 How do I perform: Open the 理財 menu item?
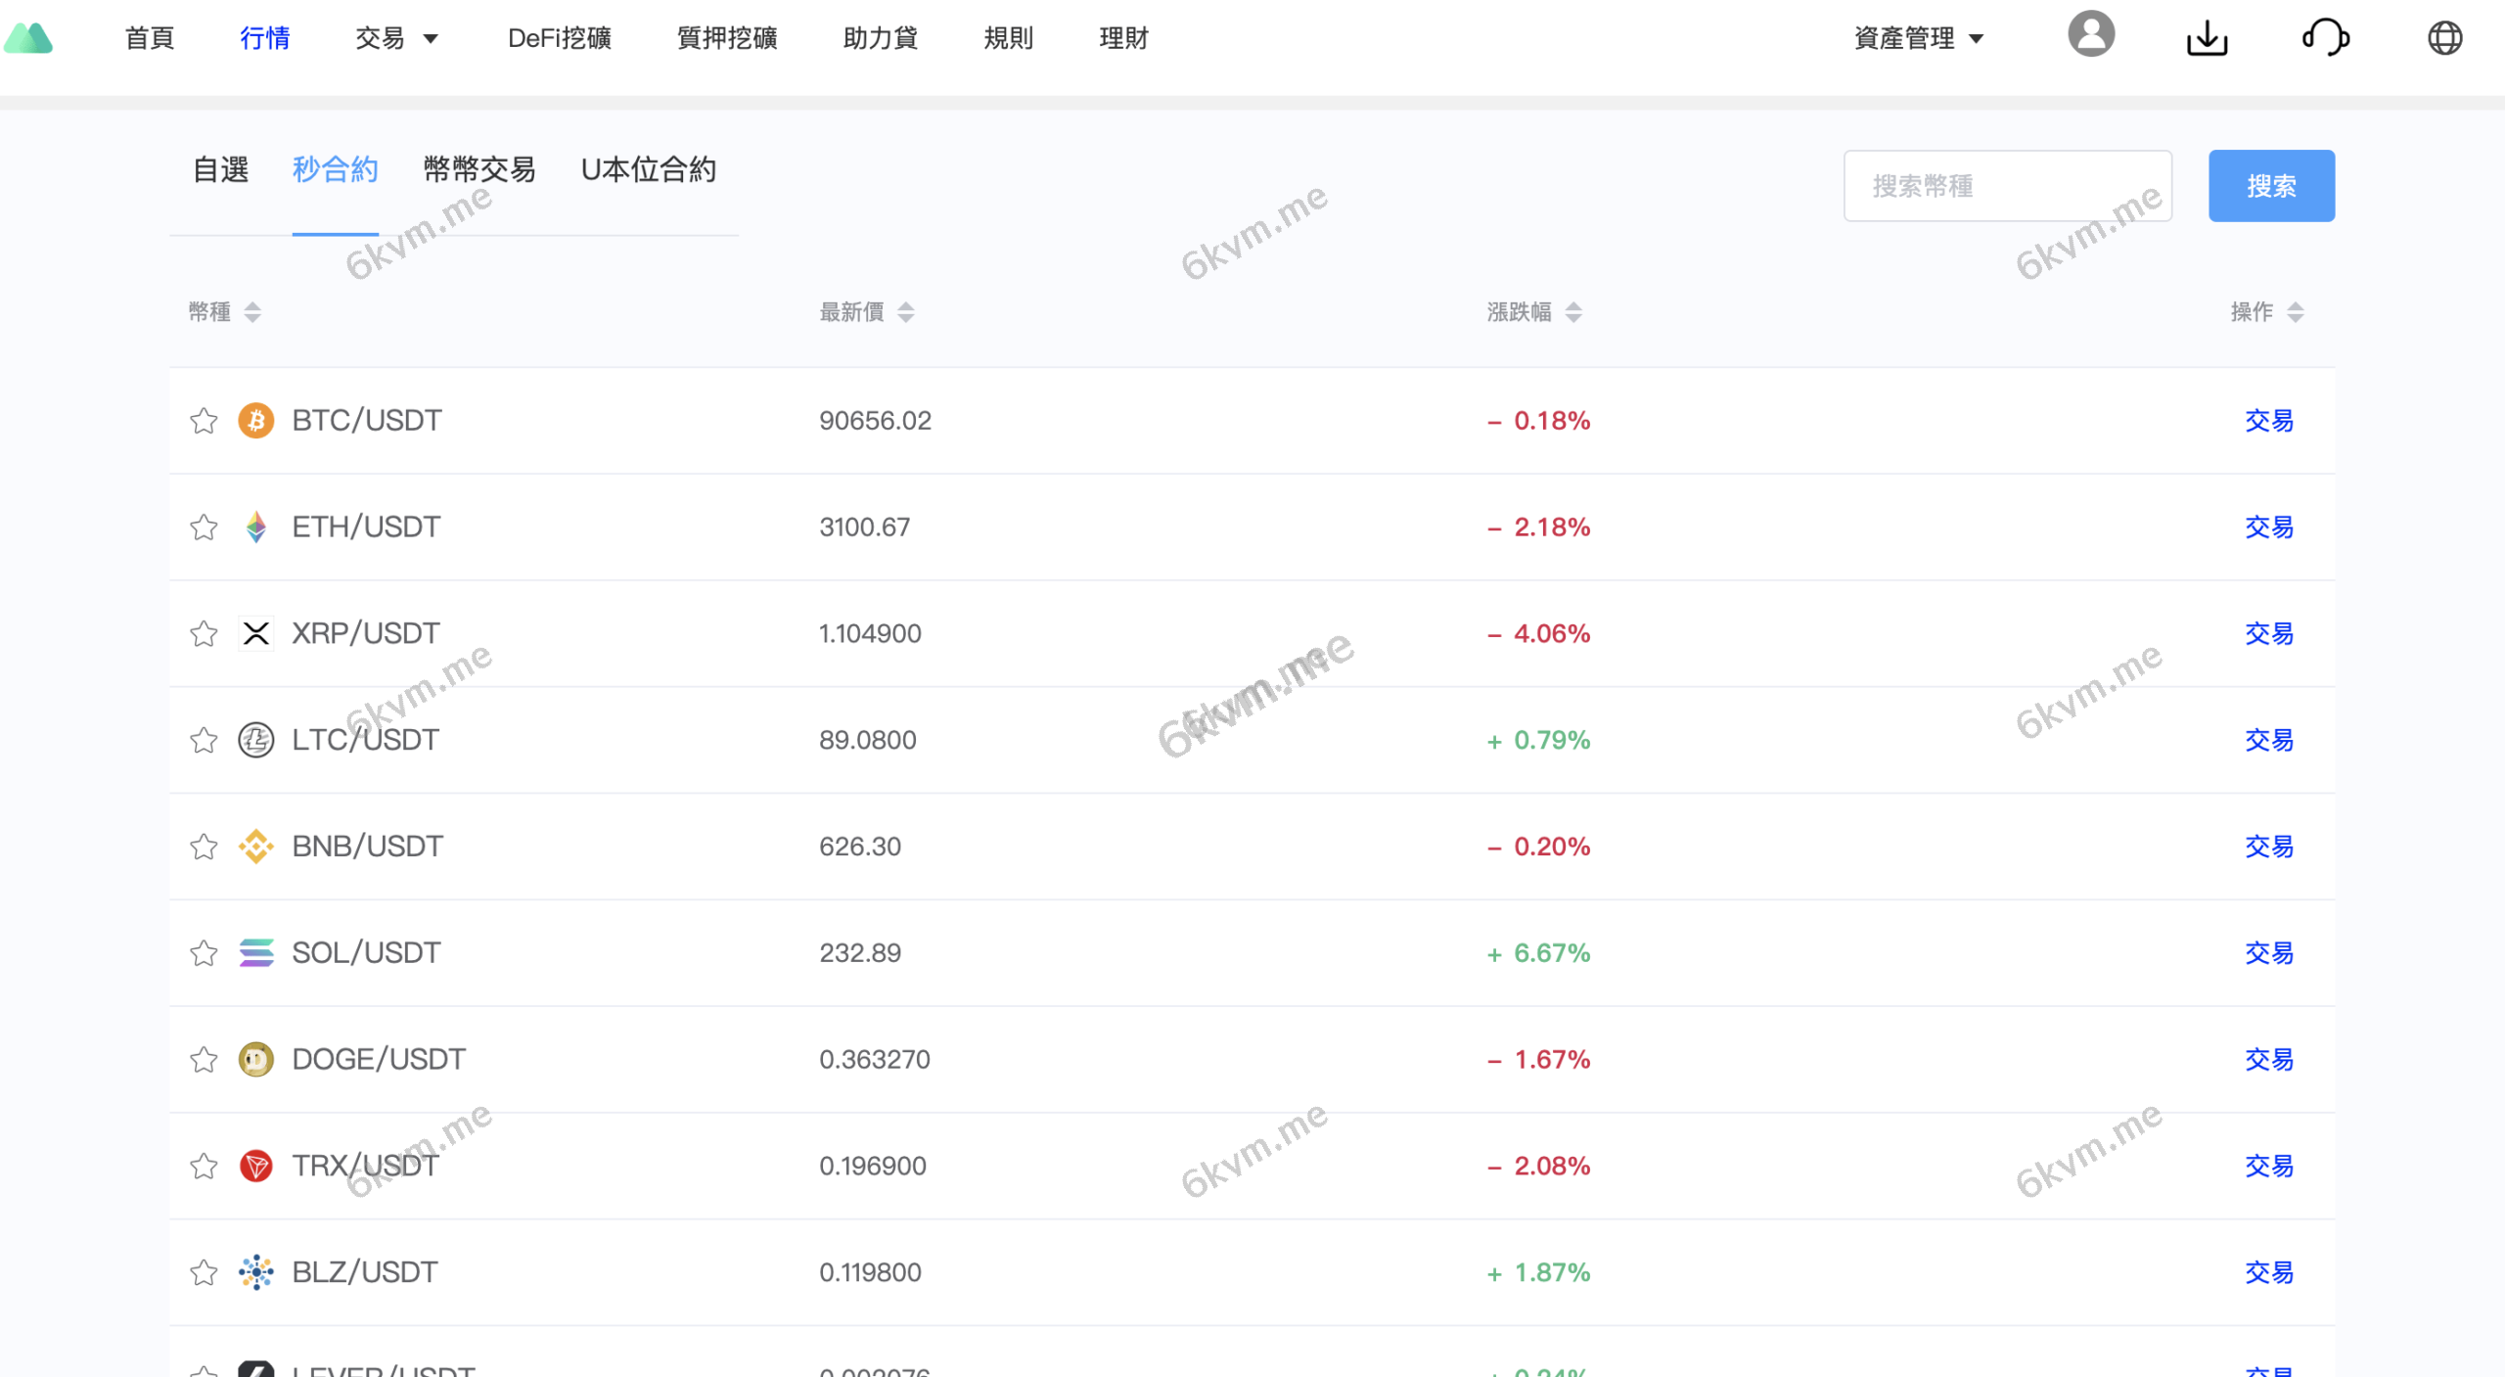(1122, 38)
